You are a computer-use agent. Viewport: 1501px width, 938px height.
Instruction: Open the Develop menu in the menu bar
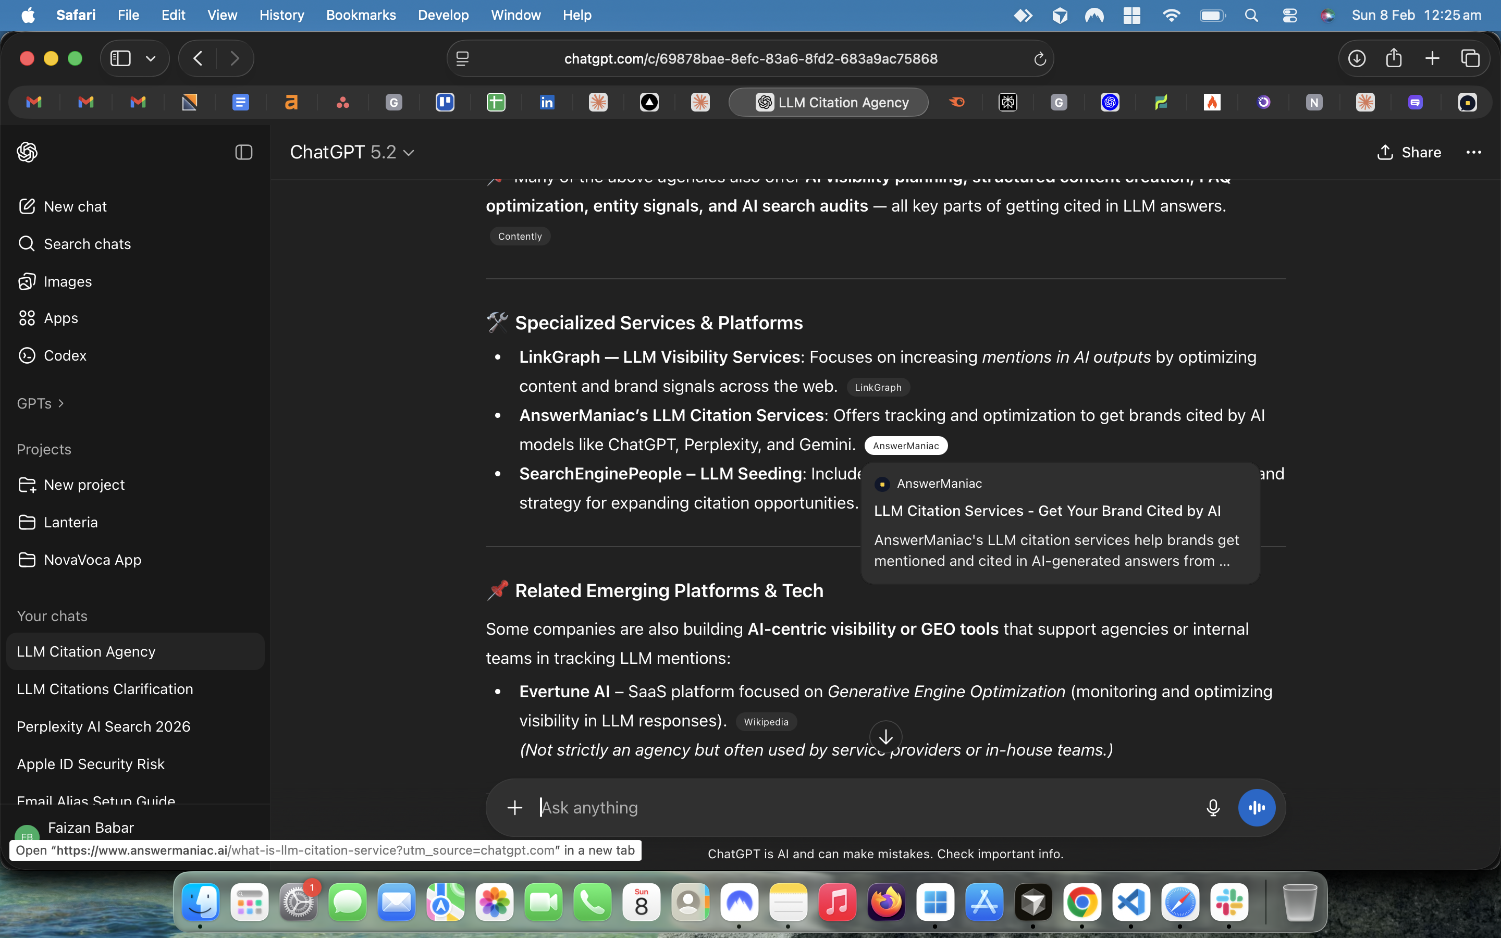pos(443,15)
